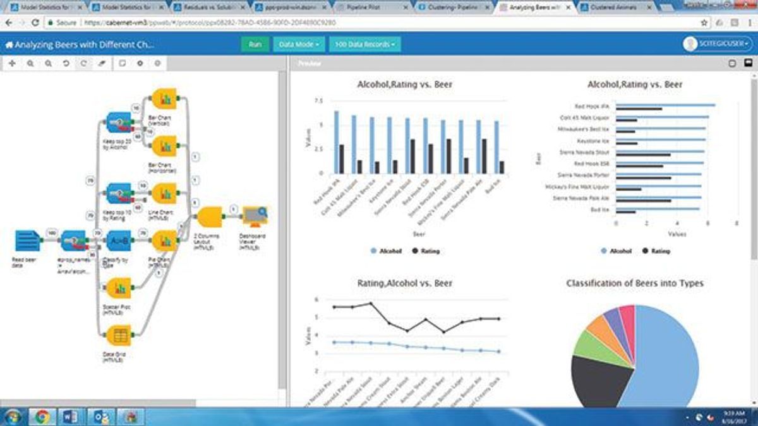The image size is (758, 426).
Task: Open the SCITEGICUSER account menu
Action: coord(718,44)
